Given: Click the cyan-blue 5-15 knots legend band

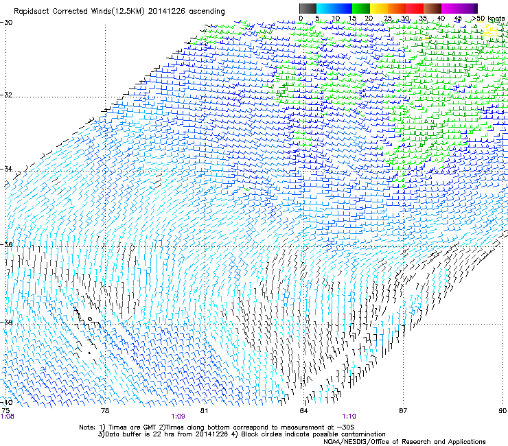Looking at the screenshot, I should [x=334, y=8].
